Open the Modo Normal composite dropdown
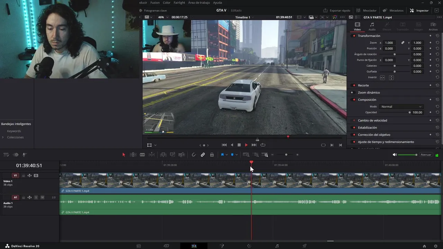This screenshot has width=443, height=249. coord(401,107)
